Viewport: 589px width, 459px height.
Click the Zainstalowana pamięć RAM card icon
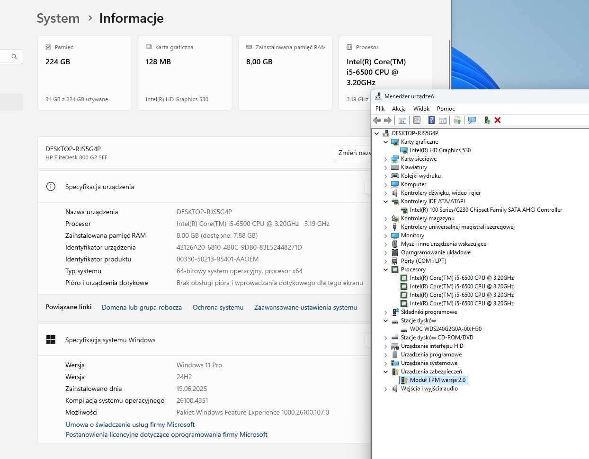(249, 47)
